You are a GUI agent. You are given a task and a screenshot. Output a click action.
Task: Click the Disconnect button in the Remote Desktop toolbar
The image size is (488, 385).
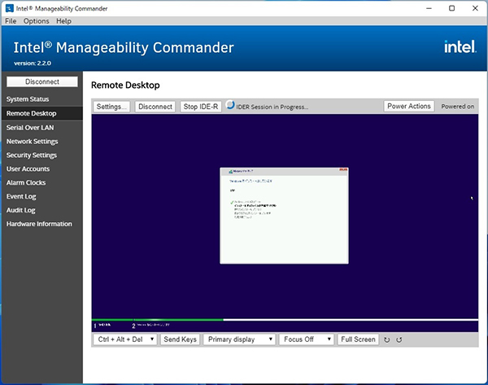tap(155, 107)
